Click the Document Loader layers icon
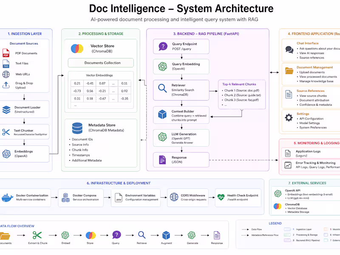340x255 pixels. click(x=6, y=110)
